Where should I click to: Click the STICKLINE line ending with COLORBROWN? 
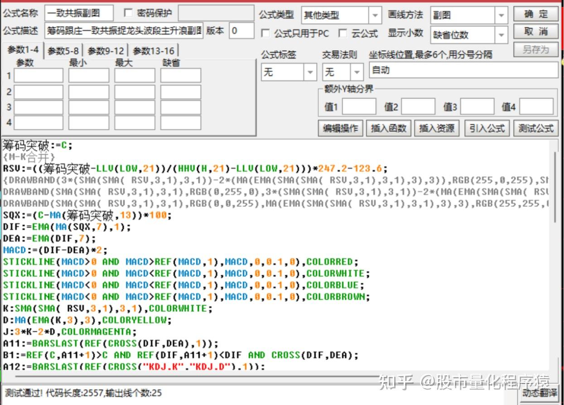(186, 296)
